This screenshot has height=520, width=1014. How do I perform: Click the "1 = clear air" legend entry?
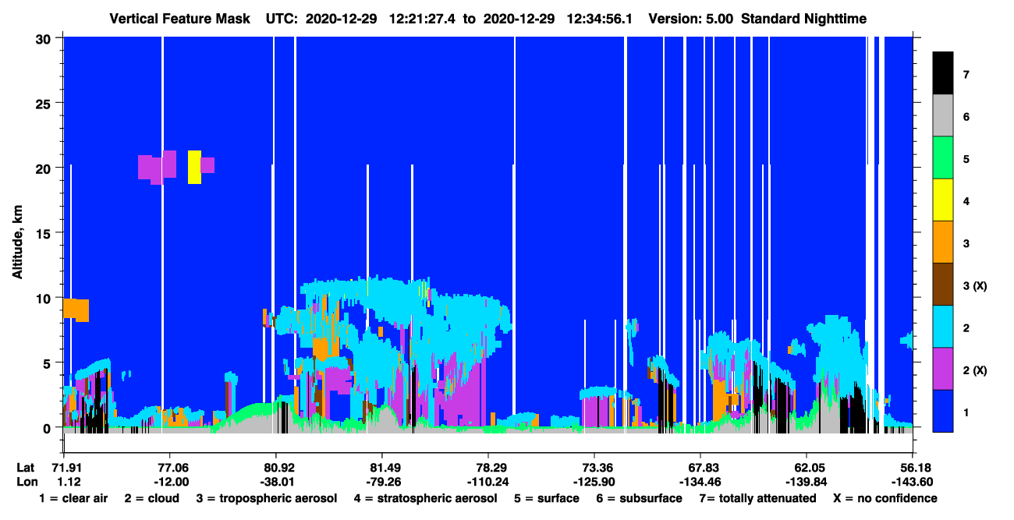[73, 498]
